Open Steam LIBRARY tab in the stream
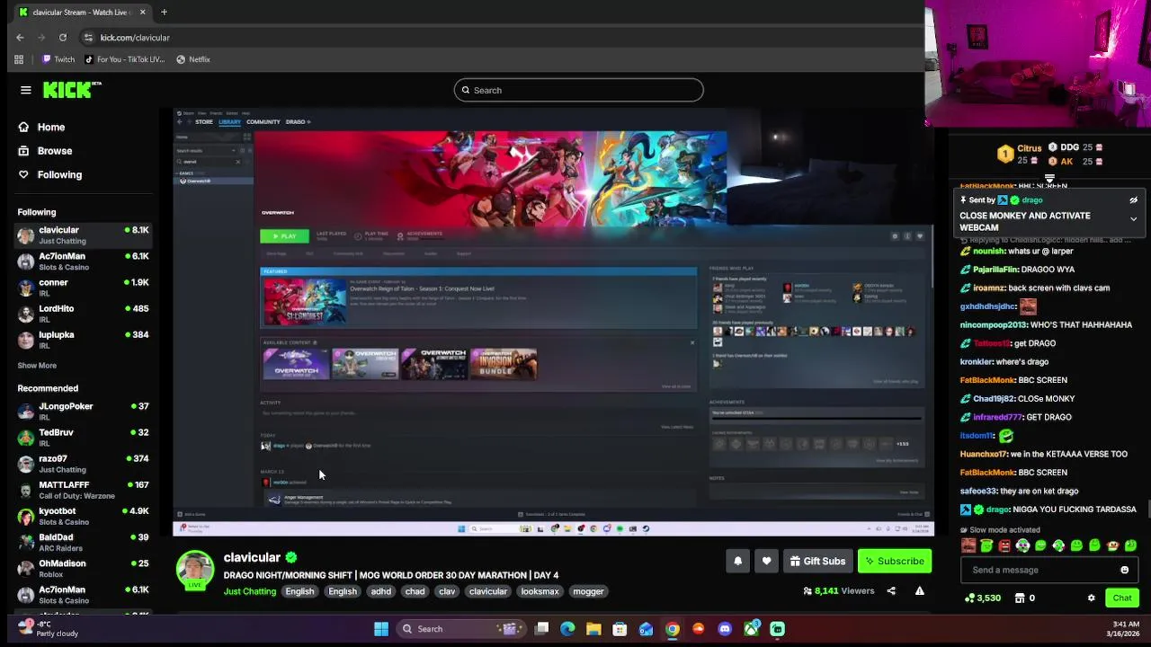Screen dimensions: 1151x647 click(x=229, y=122)
